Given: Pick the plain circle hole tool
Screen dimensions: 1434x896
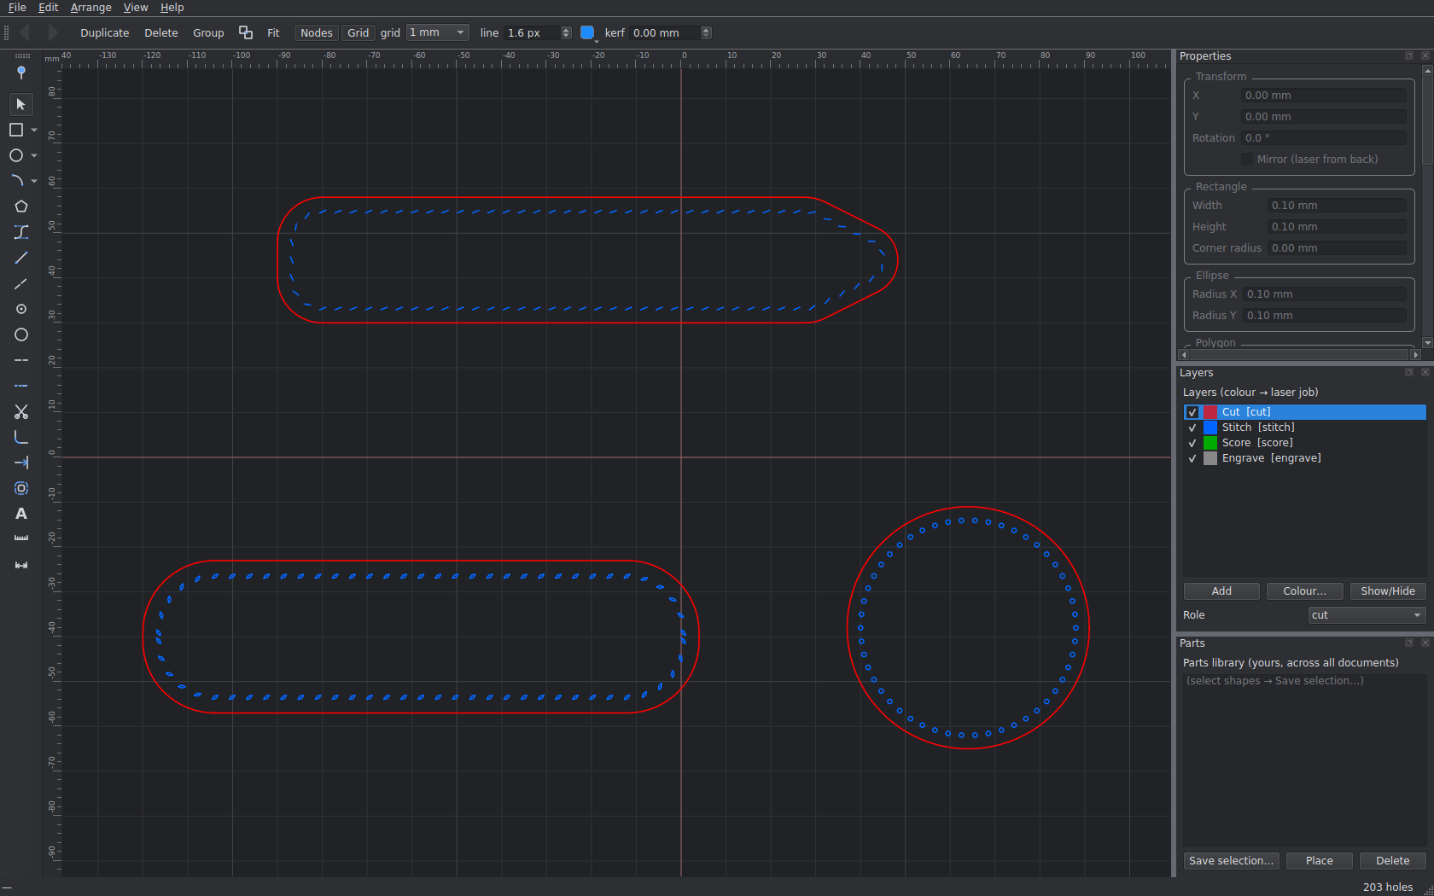Looking at the screenshot, I should (21, 335).
